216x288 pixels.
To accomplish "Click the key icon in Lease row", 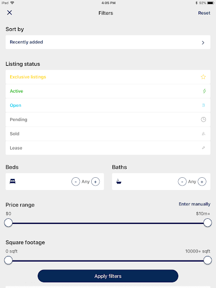I will point(204,148).
